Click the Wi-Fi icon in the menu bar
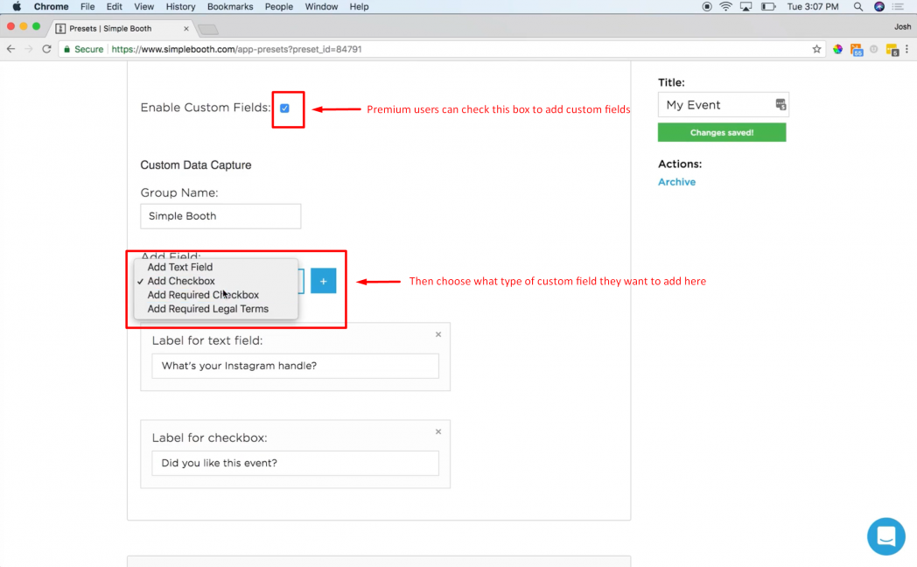This screenshot has height=567, width=917. click(x=725, y=6)
